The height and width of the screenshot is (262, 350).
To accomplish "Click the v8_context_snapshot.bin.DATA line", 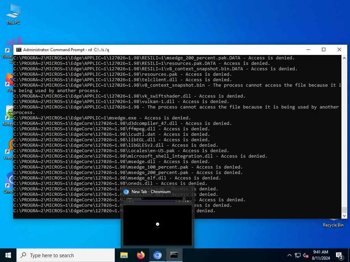I will tap(156, 69).
